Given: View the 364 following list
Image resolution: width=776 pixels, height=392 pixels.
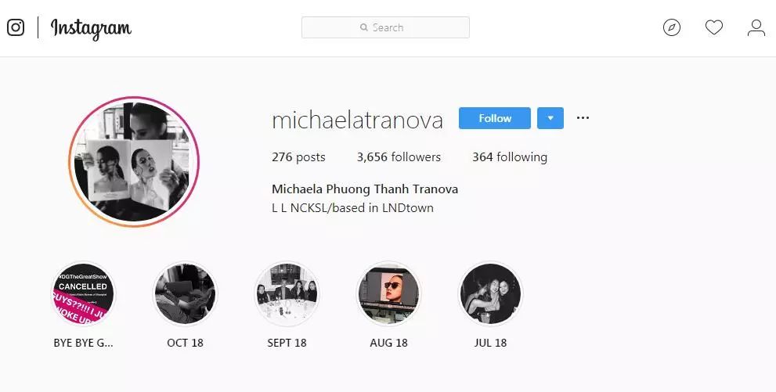Looking at the screenshot, I should (x=510, y=157).
